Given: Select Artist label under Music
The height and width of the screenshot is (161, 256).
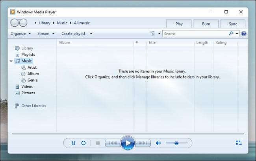Looking at the screenshot, I should [x=32, y=68].
